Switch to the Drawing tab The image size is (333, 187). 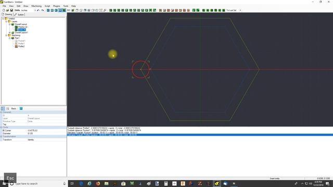pos(7,15)
